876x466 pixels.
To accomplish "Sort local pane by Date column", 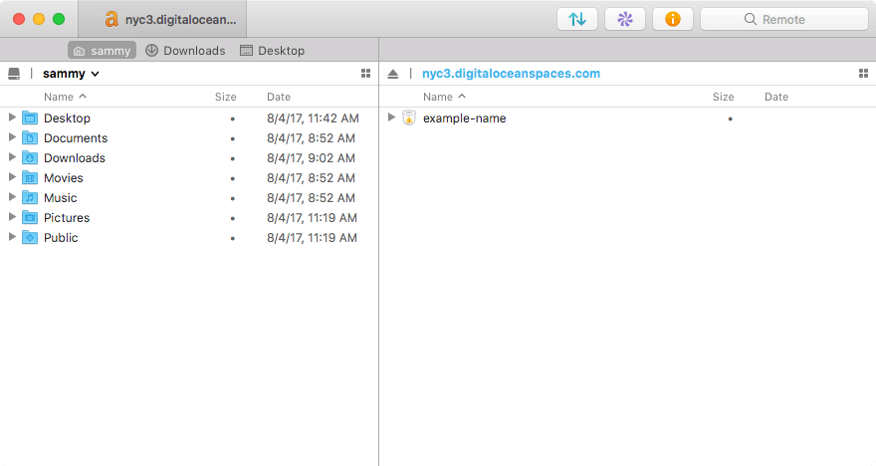I will 279,97.
